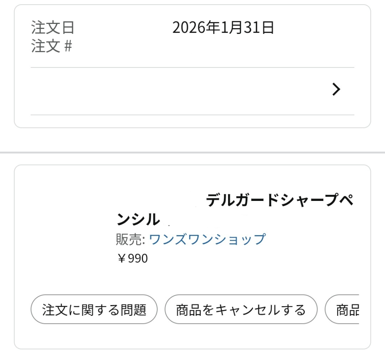The height and width of the screenshot is (354, 385).
Task: Select 商品をキャンセルする to cancel the item
Action: point(242,309)
